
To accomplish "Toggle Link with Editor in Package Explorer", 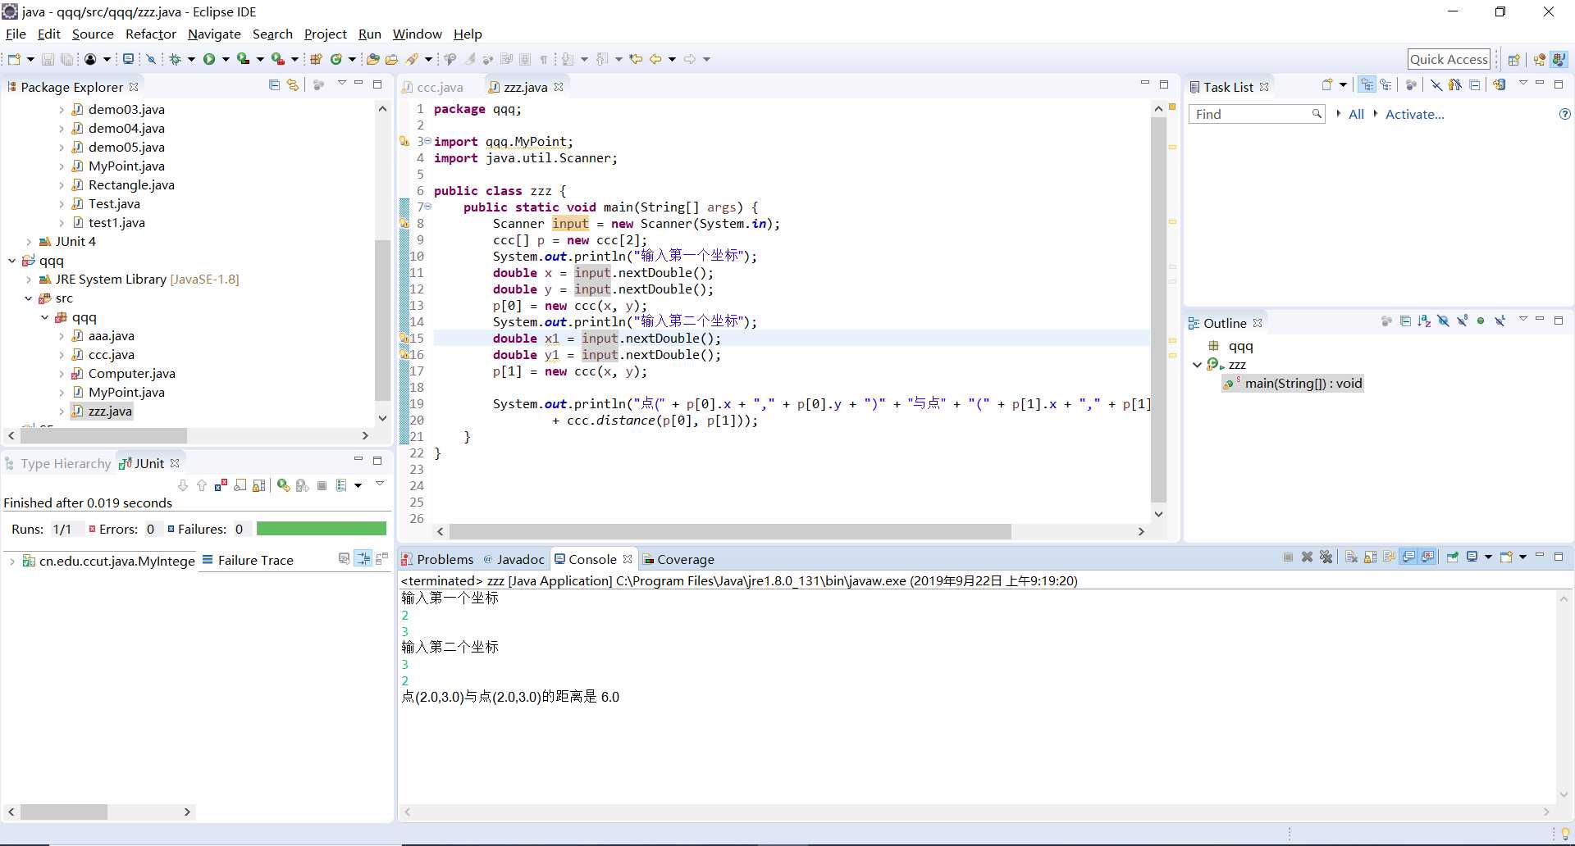I will (x=293, y=85).
